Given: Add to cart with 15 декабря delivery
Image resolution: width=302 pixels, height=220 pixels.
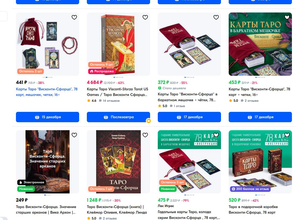Looking at the screenshot, I should pos(48,117).
